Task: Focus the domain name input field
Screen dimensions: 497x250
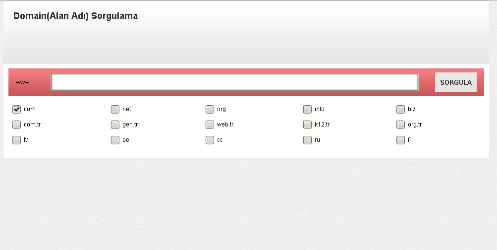Action: coord(234,82)
